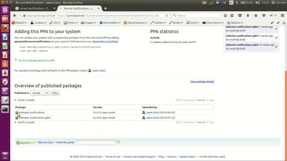The image size is (287, 161).
Task: Expand 'Technical details about this PPA'
Action: click(36, 60)
